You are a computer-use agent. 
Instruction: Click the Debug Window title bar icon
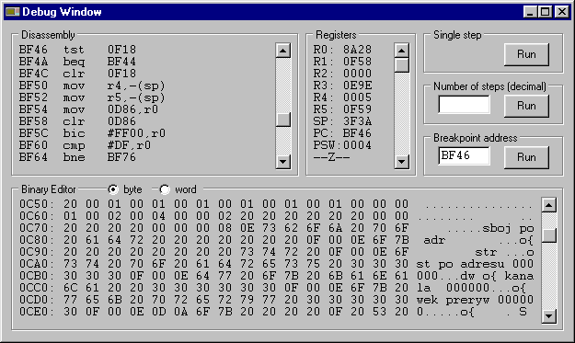click(12, 12)
